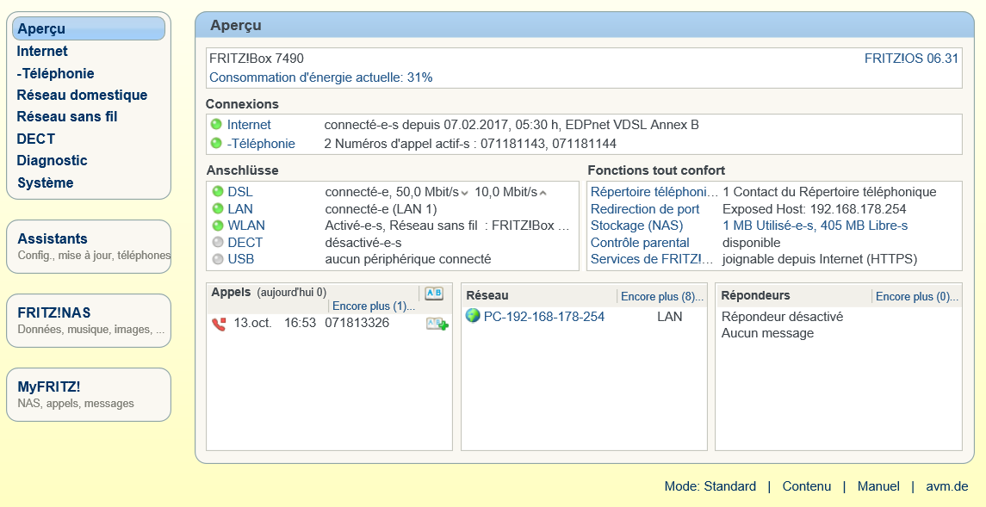Click the FRITZ!OS 06.31 version link

point(911,59)
